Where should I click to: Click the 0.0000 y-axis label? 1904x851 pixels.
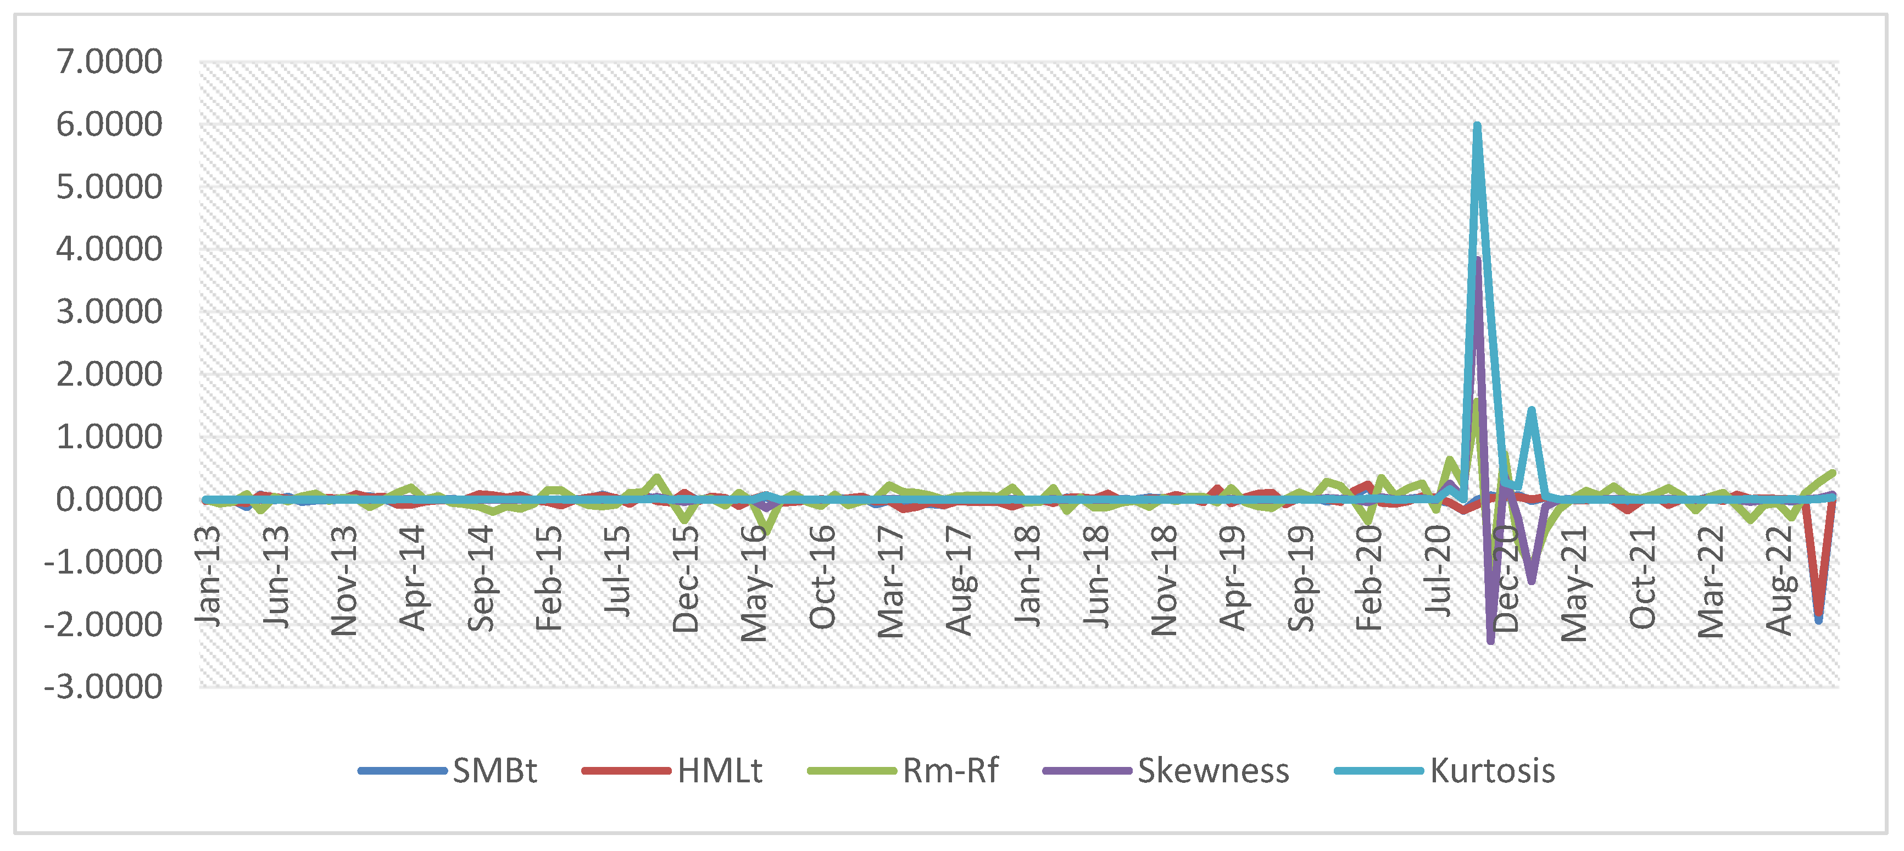coord(109,499)
